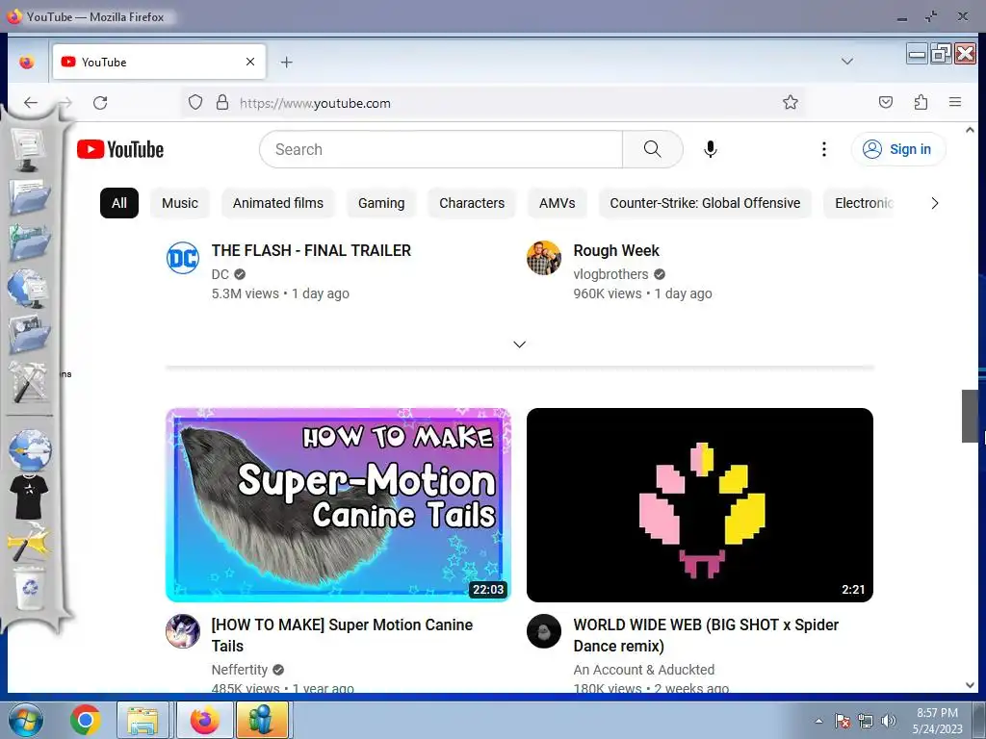Open Firefox hamburger application menu
The image size is (986, 739).
[954, 102]
